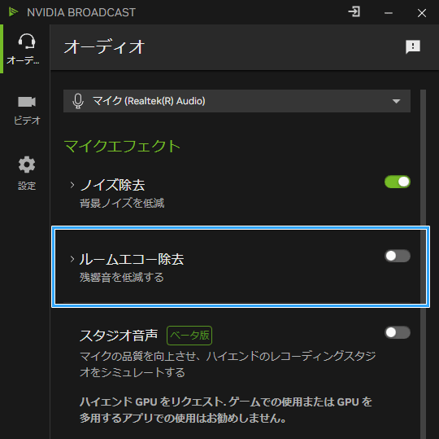Expand the ノイズ除去 chevron

[72, 185]
